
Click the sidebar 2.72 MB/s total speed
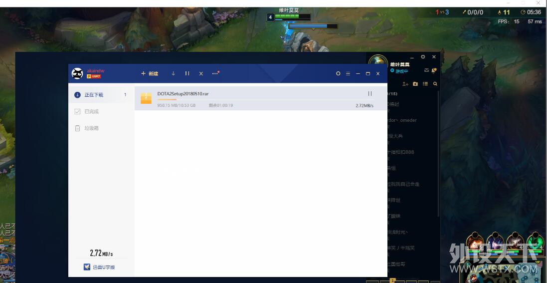click(x=101, y=254)
